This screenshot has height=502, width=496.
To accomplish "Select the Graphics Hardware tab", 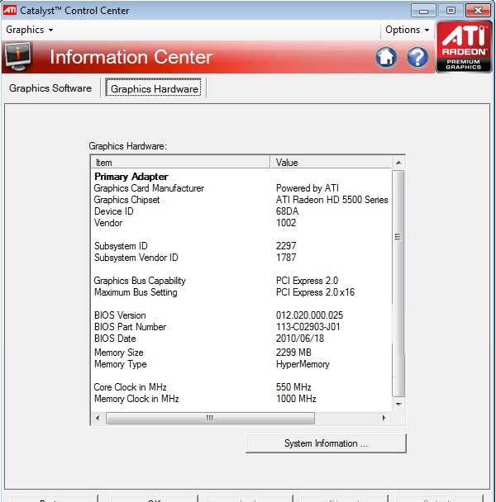I will (154, 88).
